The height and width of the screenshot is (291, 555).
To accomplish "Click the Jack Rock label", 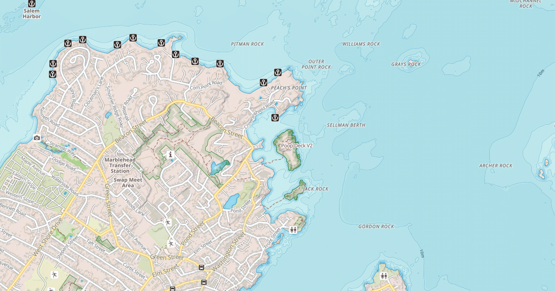I will (316, 189).
